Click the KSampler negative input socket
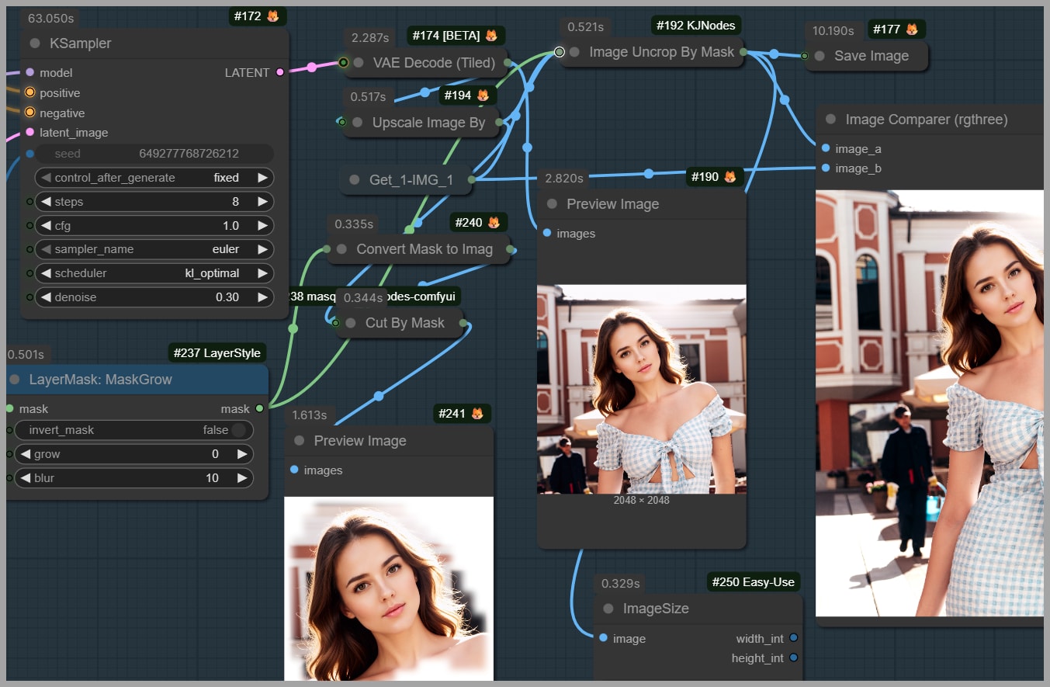This screenshot has height=687, width=1050. pyautogui.click(x=29, y=113)
